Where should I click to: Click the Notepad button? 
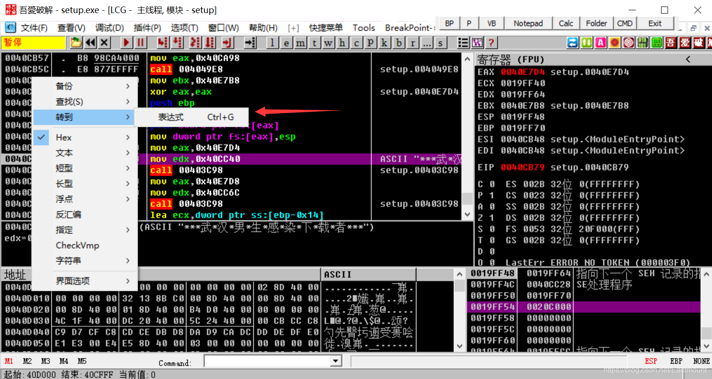[x=528, y=23]
